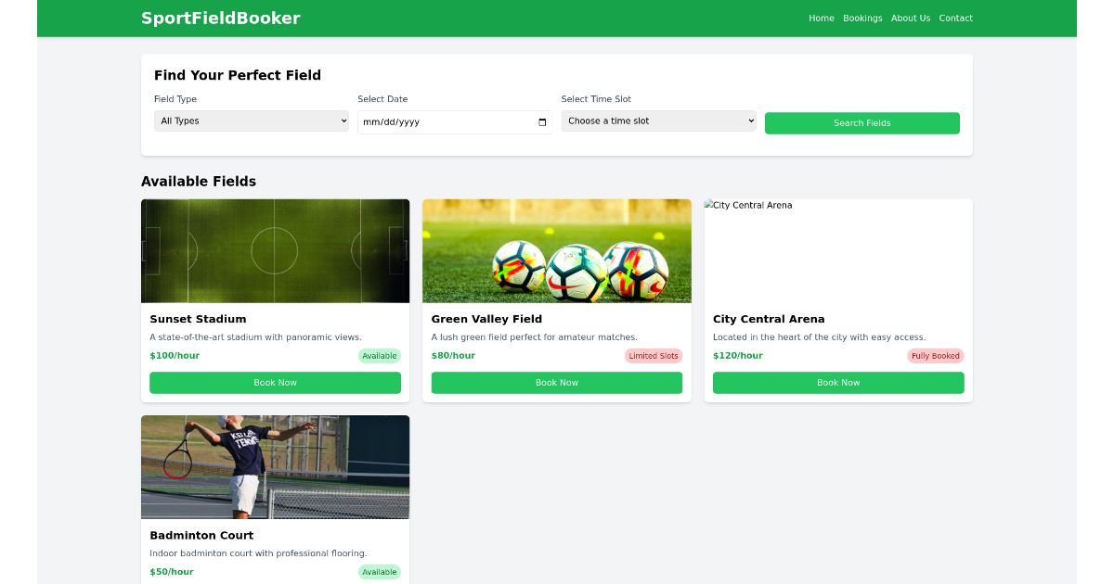Click the Fully Booked badge
The image size is (1114, 584).
(935, 355)
